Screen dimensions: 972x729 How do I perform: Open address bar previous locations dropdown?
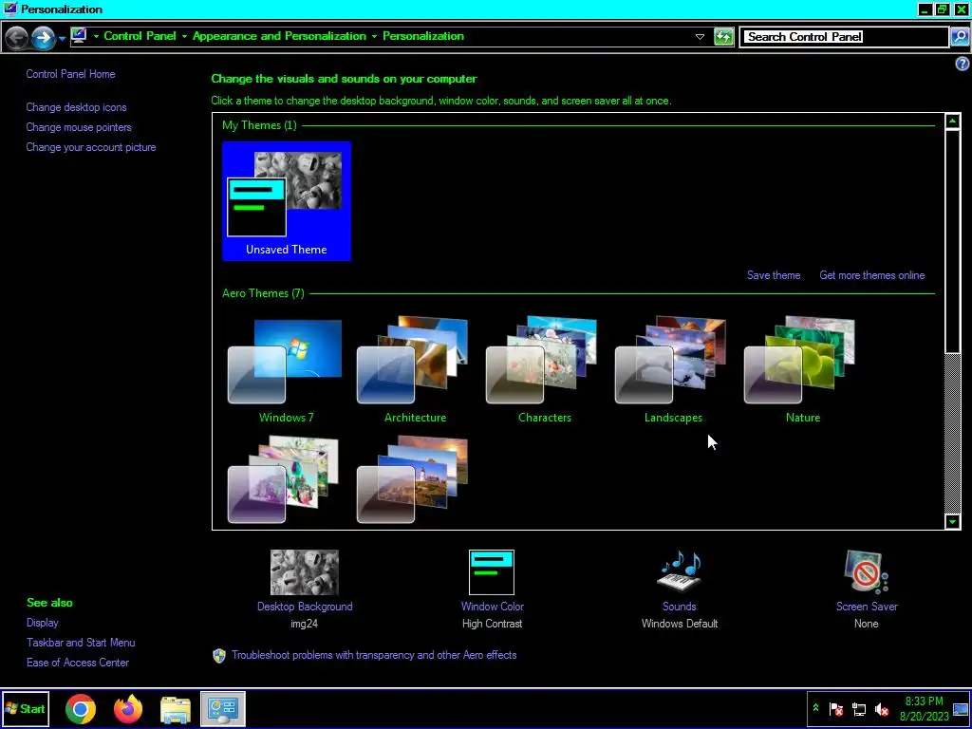tap(700, 37)
